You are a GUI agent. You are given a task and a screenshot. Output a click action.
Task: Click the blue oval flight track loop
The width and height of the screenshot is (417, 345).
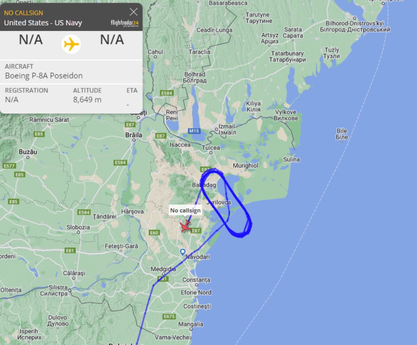(226, 203)
